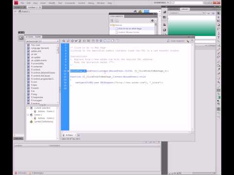Open the Essentials workspace switcher dropdown
234x175 pixels.
click(161, 2)
